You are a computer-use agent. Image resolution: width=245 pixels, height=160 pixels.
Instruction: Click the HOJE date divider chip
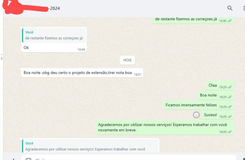127,60
